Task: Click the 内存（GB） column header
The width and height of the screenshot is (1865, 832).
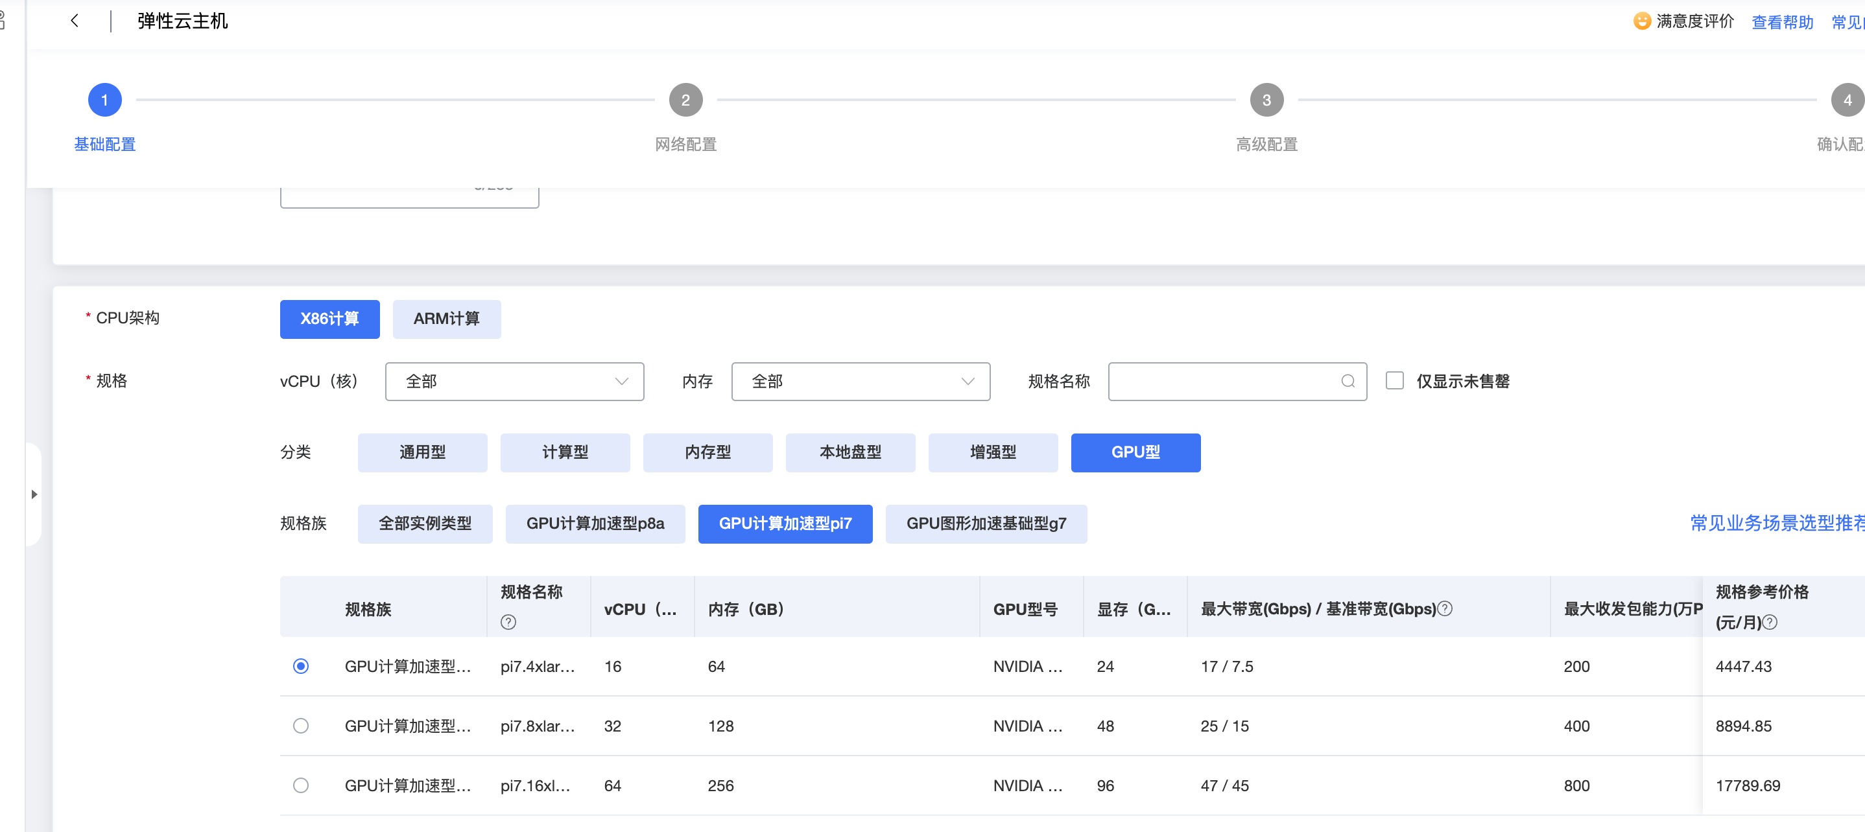Action: (746, 609)
